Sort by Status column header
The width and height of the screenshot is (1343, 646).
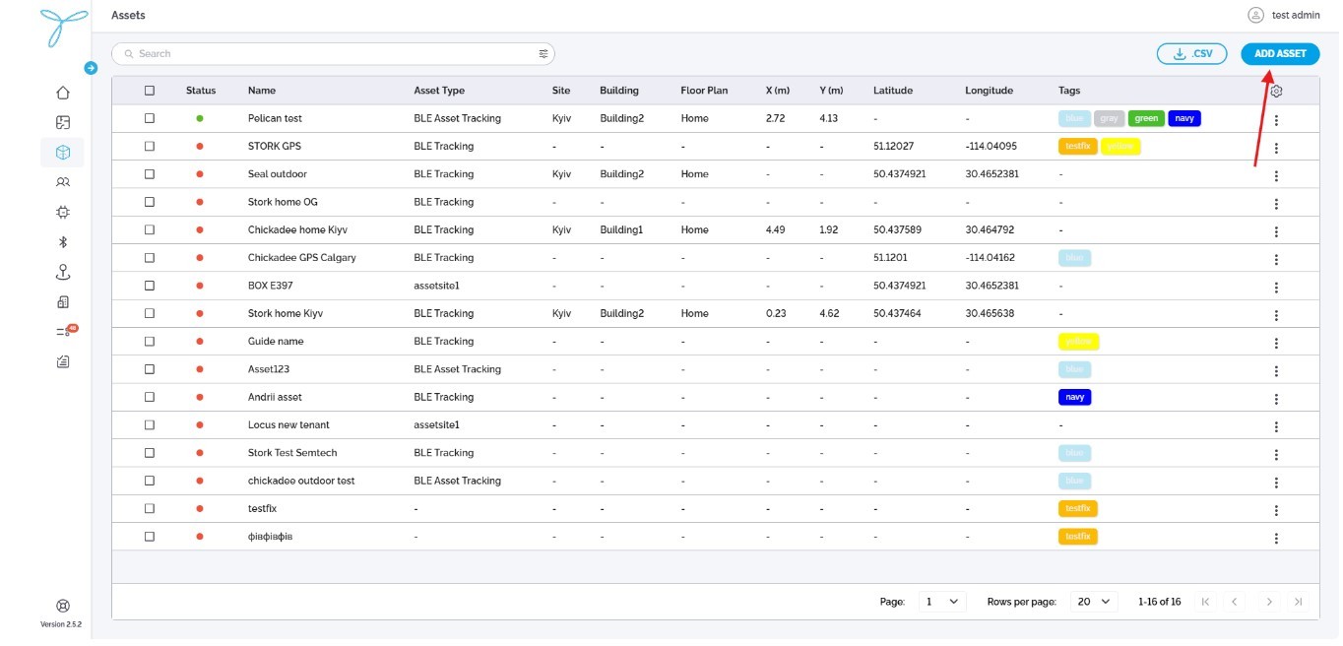[201, 91]
